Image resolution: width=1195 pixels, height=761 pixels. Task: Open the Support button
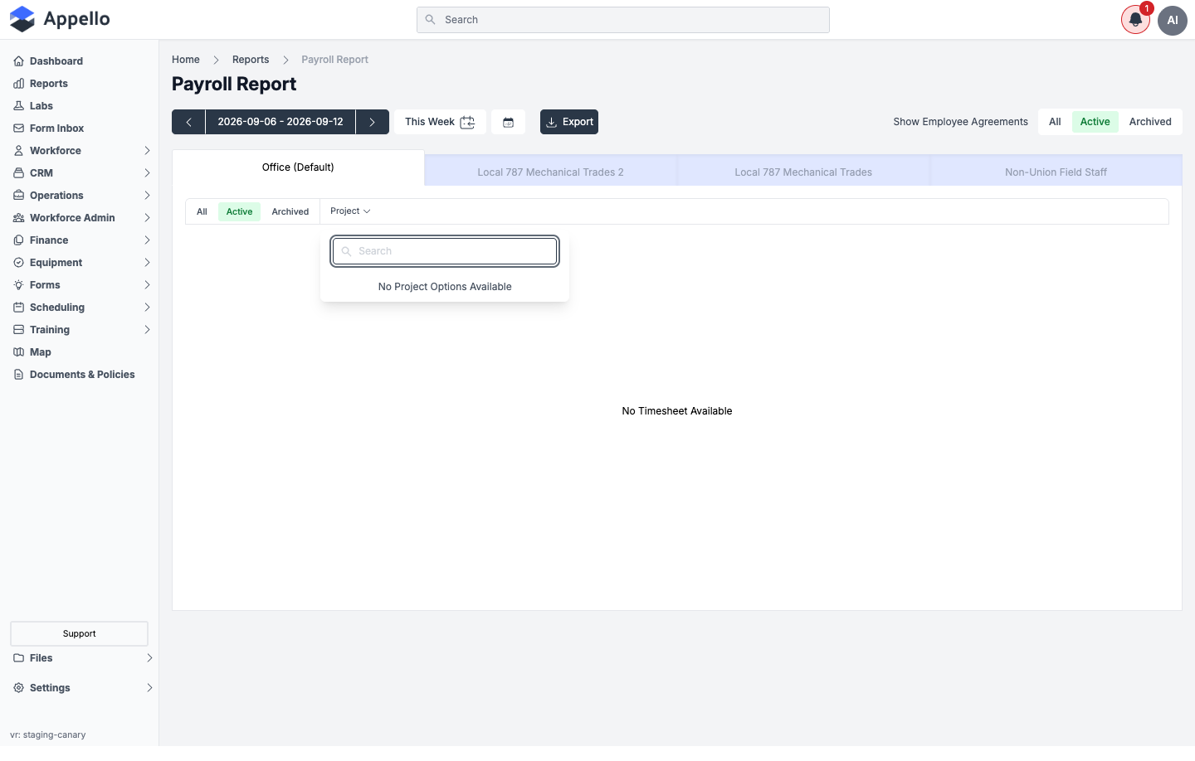[x=79, y=633]
